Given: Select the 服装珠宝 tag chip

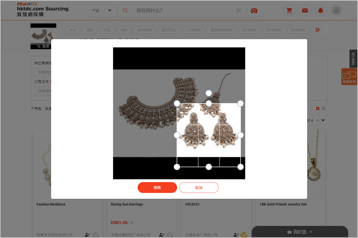Looking at the screenshot, I should click(169, 30).
